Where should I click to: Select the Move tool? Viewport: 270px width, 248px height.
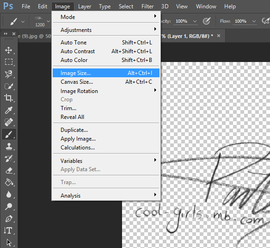pyautogui.click(x=8, y=50)
